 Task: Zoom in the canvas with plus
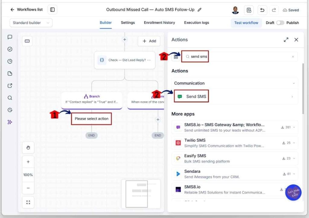[x=28, y=162]
